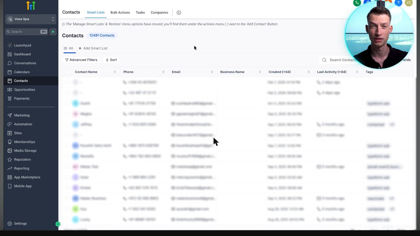Open the Companies tab
Screen dimensions: 420x236
159,13
